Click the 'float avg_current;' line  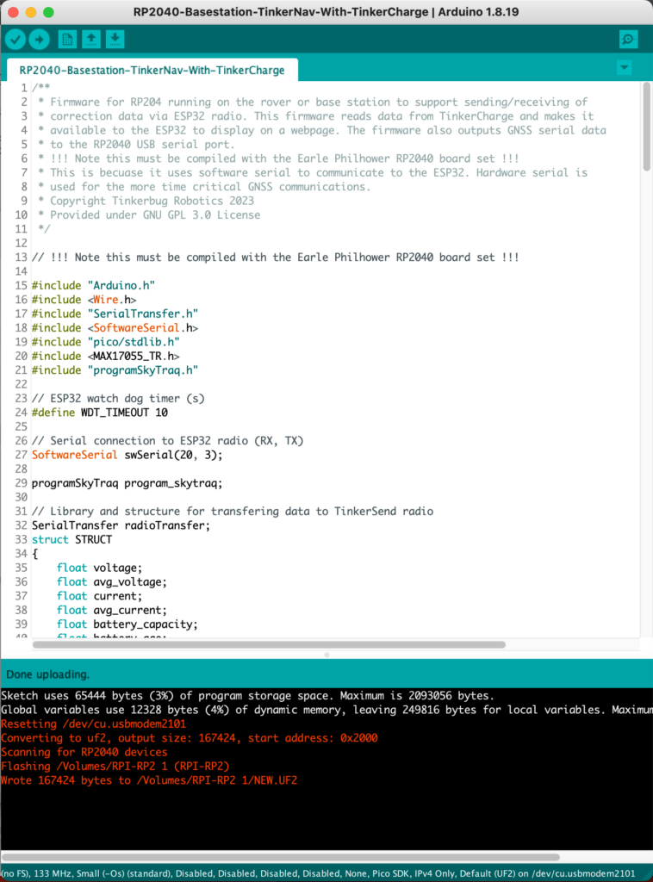(x=112, y=610)
